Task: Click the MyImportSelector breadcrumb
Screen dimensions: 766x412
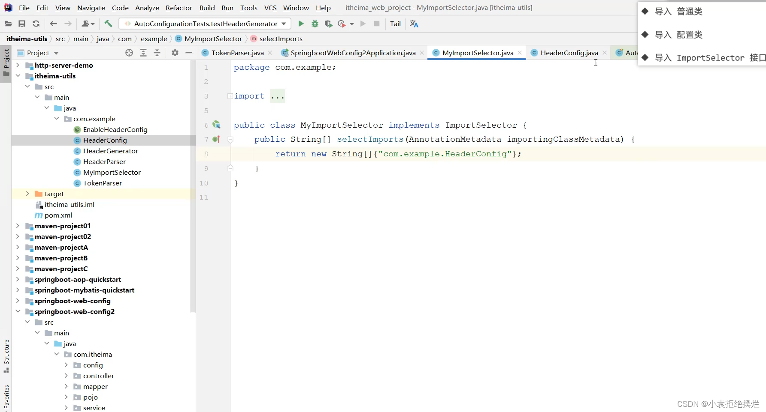Action: pyautogui.click(x=213, y=39)
